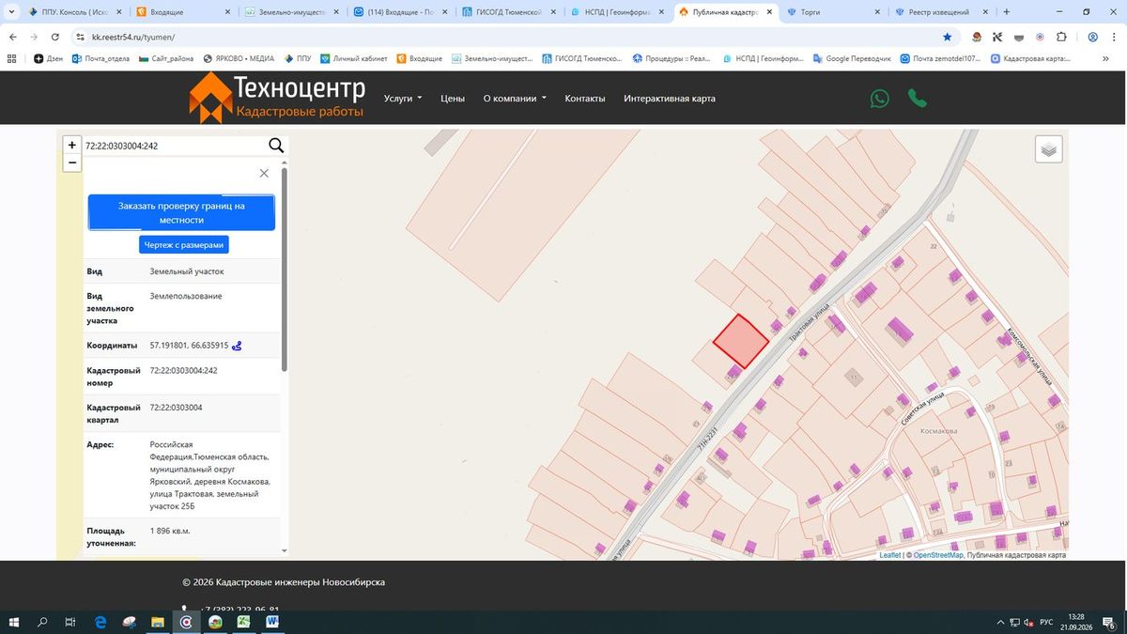
Task: Open the Google Переводчик bookmark
Action: [852, 58]
